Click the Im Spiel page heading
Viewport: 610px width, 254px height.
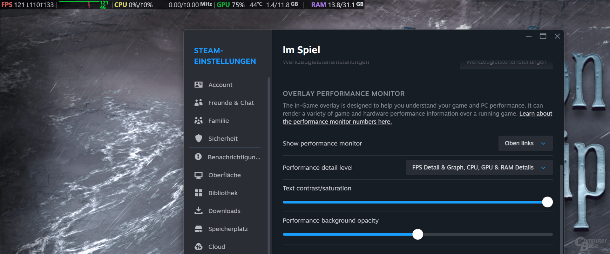pyautogui.click(x=301, y=50)
